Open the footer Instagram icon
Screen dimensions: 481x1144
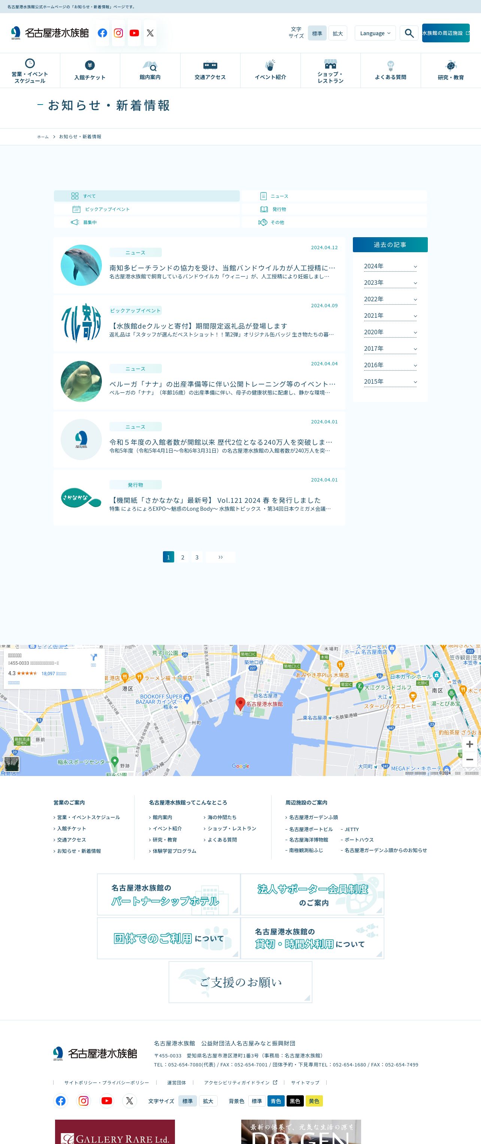coord(84,1101)
